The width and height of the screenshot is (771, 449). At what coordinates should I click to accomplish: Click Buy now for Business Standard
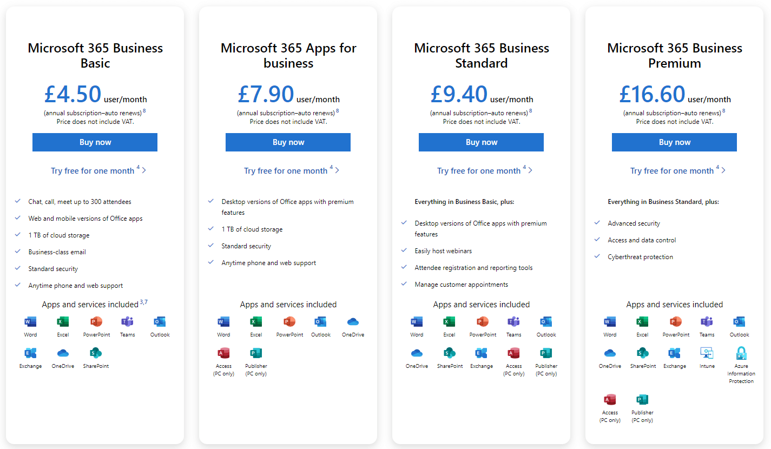481,142
